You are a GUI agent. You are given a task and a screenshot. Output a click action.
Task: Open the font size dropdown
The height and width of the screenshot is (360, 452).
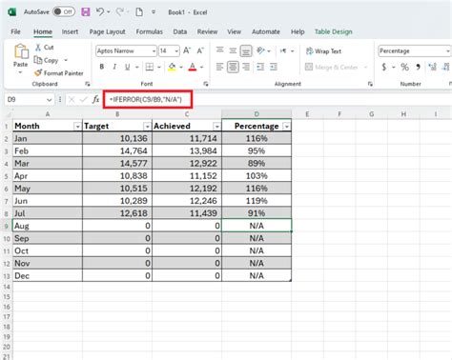tap(176, 50)
